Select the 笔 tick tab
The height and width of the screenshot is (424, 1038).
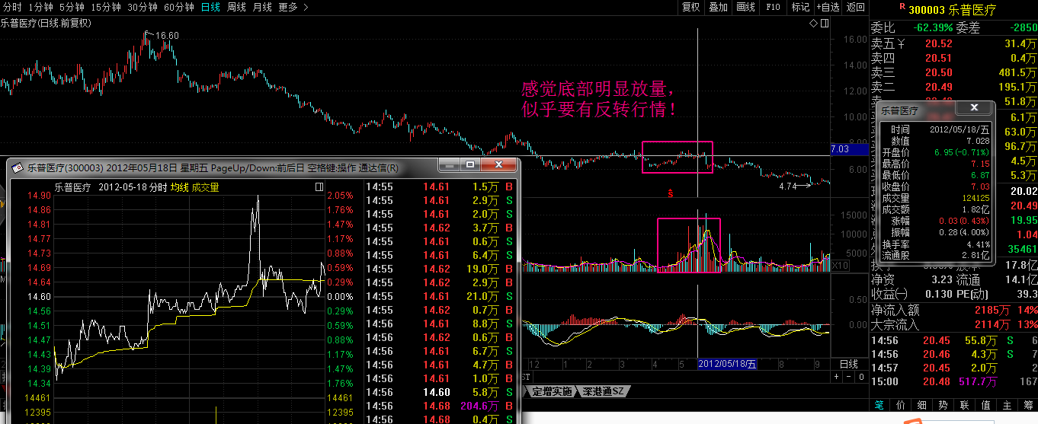879,405
